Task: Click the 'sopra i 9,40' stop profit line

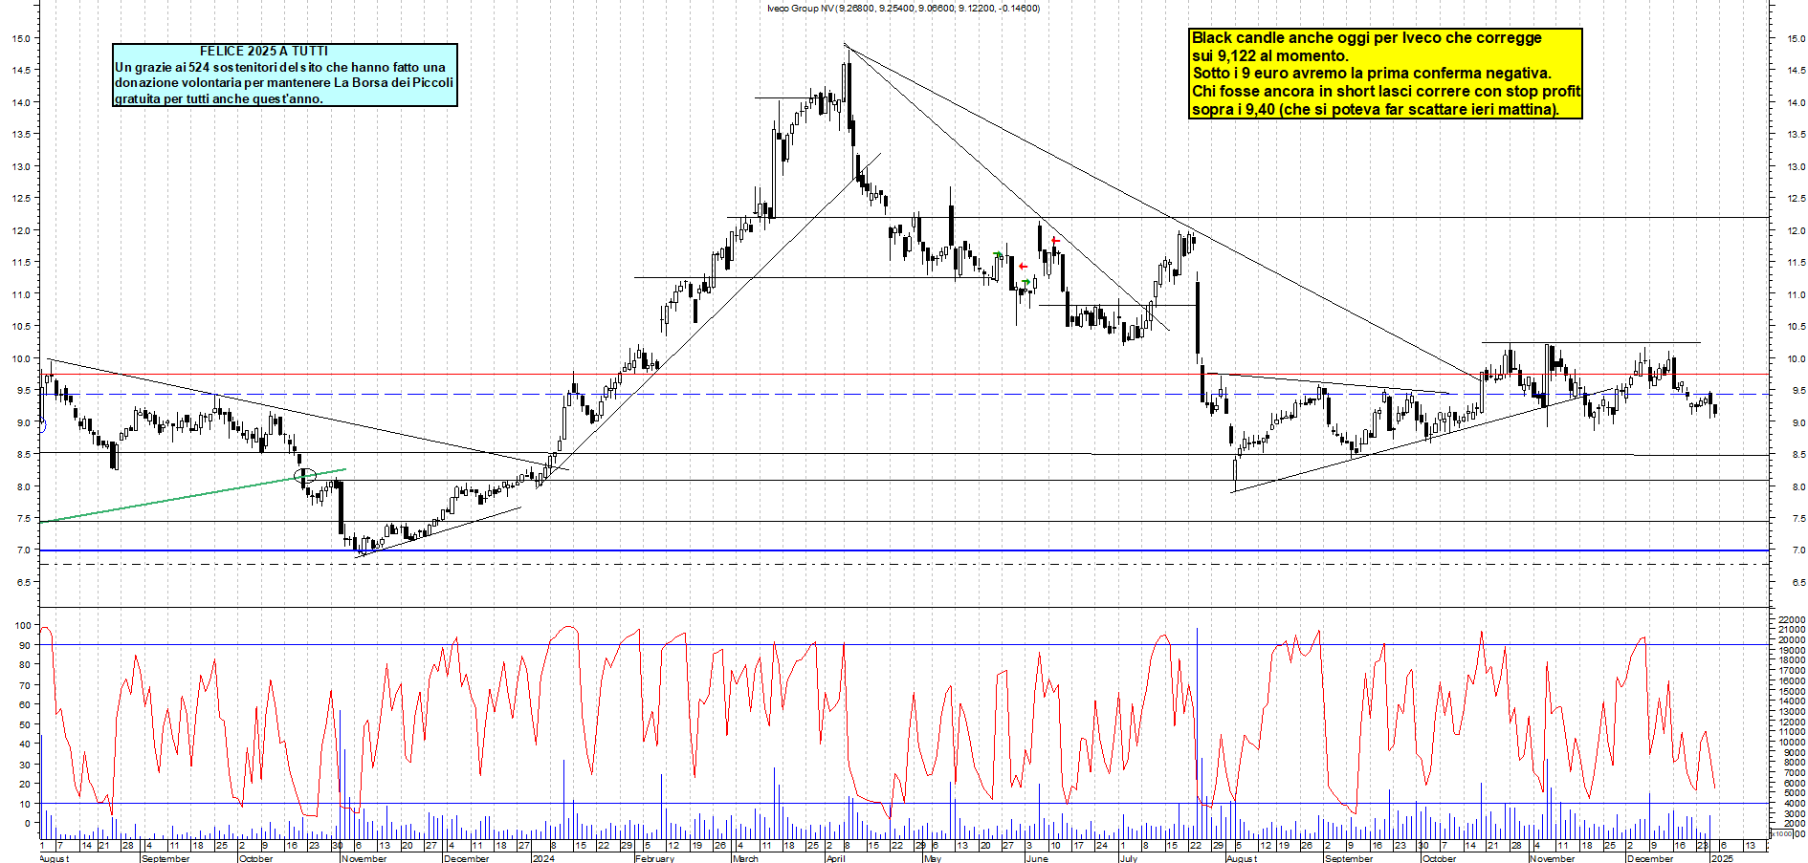Action: coord(1376,109)
